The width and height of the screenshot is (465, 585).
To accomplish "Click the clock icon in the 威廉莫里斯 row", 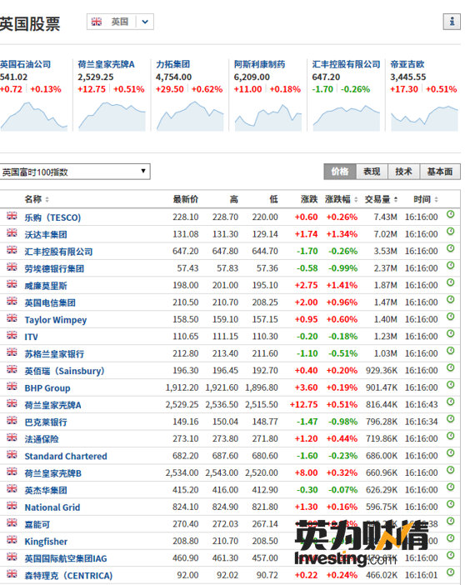I will click(x=451, y=282).
